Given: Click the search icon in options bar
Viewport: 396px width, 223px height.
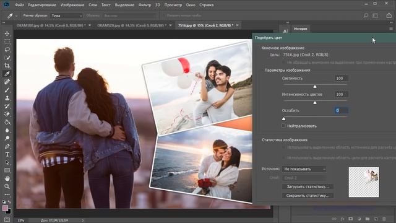Looking at the screenshot, I should click(366, 15).
